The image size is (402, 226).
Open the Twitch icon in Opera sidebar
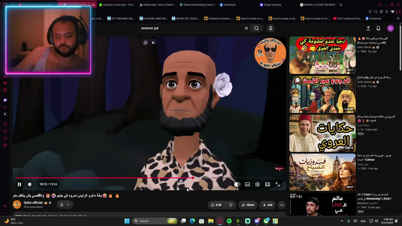(5, 100)
